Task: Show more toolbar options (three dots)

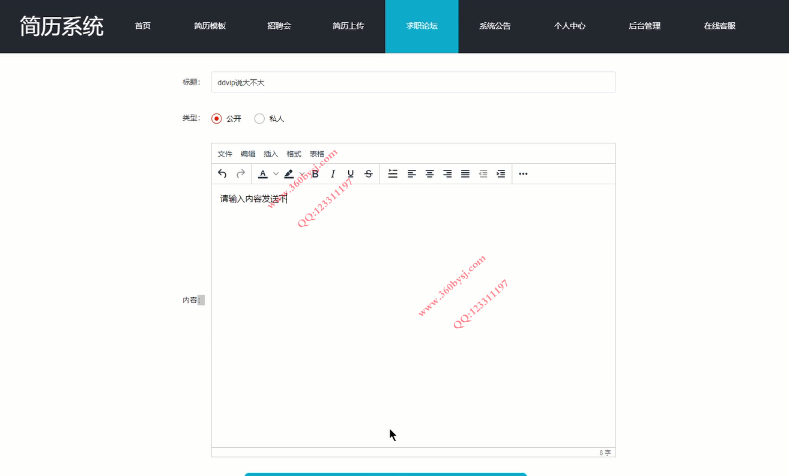Action: point(523,173)
